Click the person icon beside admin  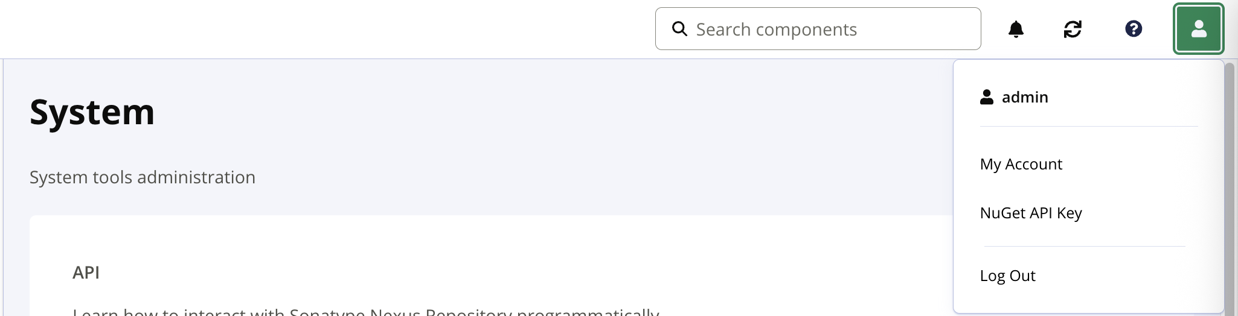(x=987, y=97)
